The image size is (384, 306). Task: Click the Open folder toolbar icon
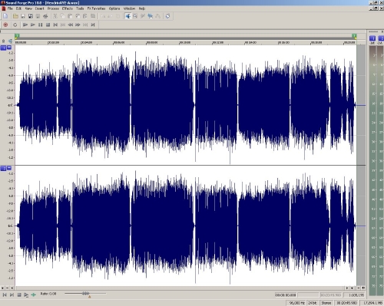tap(15, 16)
